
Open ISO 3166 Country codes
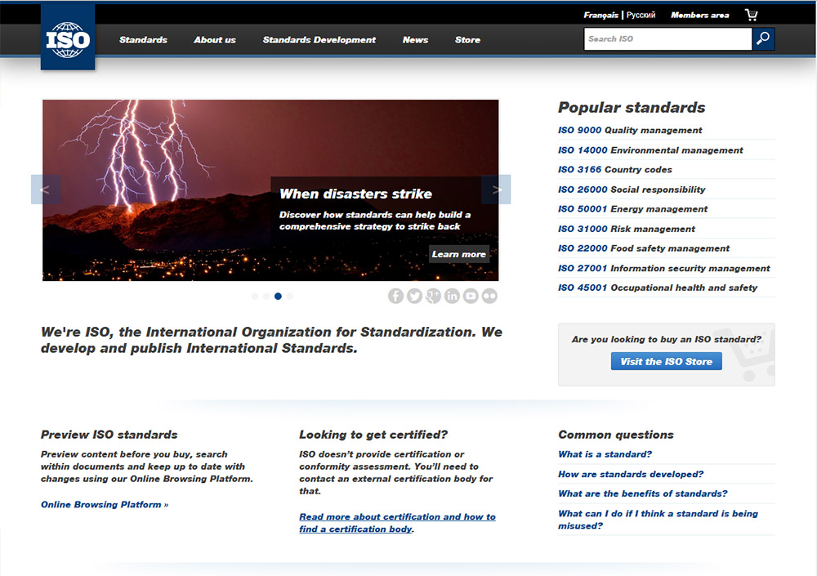tap(615, 169)
